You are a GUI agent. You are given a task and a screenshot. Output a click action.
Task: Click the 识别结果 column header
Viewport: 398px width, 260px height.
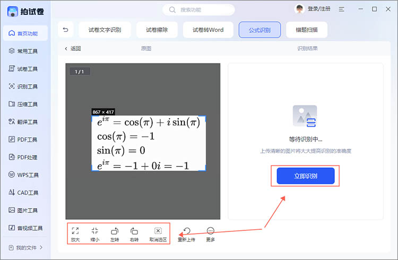307,48
